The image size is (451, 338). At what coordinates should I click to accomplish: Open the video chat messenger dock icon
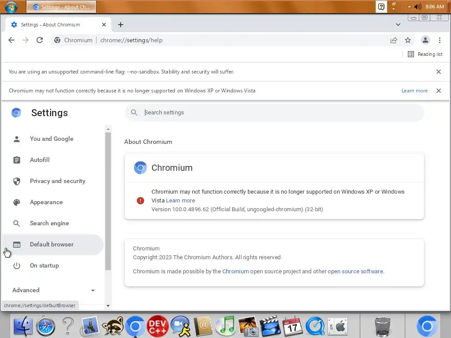coord(180,326)
